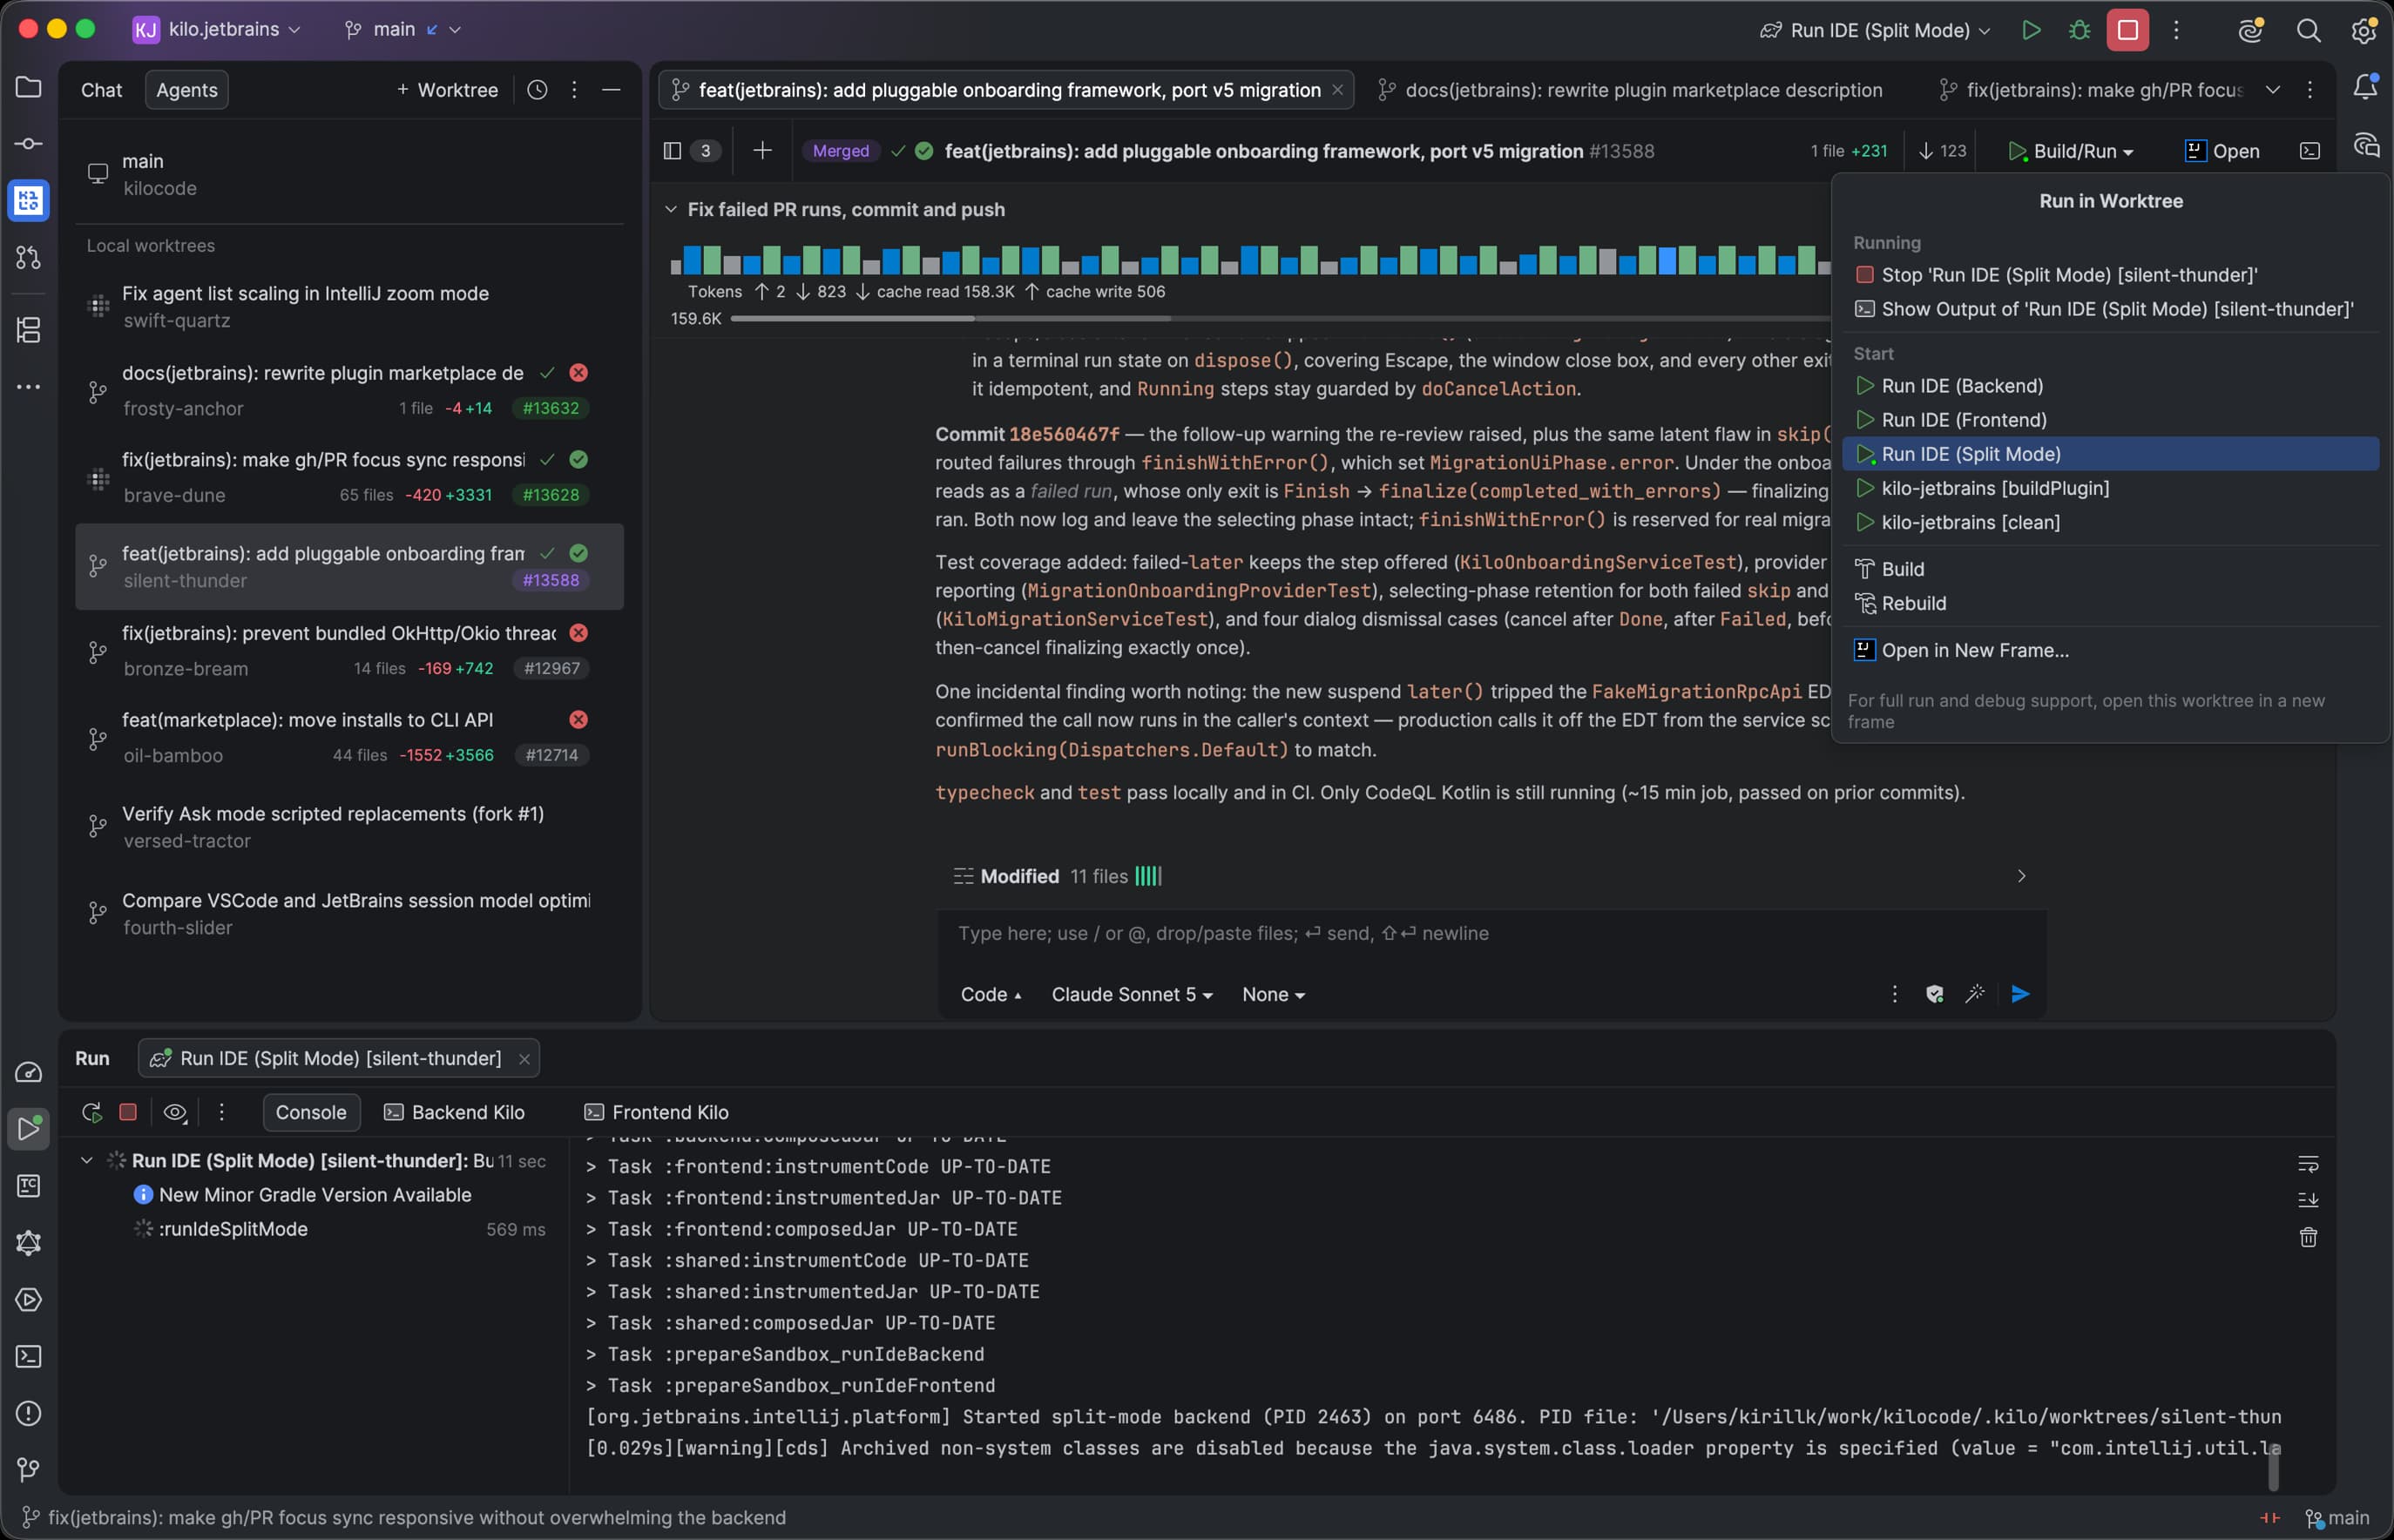Toggle the eye view option in Run toolbar
Viewport: 2394px width, 1540px height.
[x=175, y=1112]
